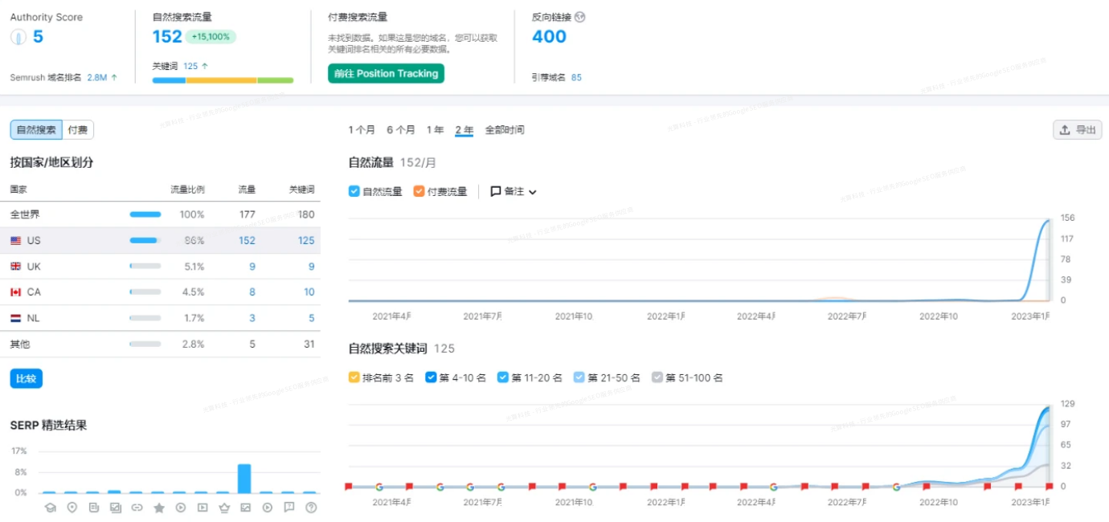Disable the 自然流量 checkbox above the chart
Screen dimensions: 1109x522
tap(354, 191)
